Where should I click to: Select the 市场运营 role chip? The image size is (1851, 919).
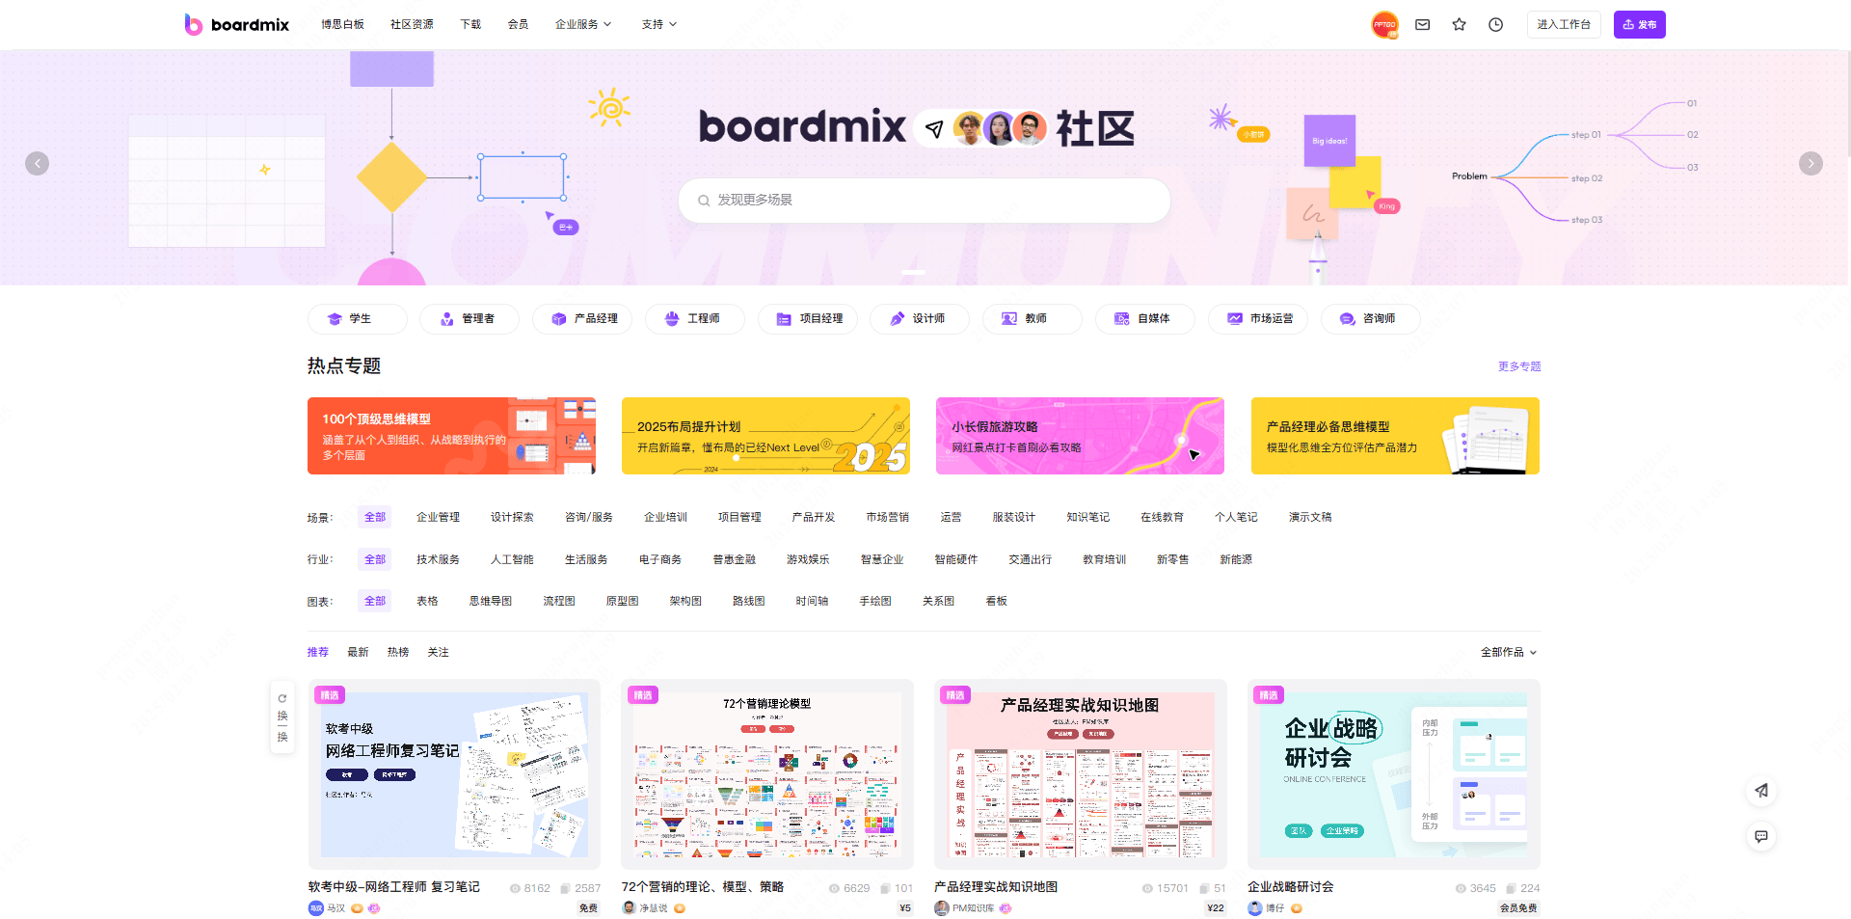(x=1257, y=318)
